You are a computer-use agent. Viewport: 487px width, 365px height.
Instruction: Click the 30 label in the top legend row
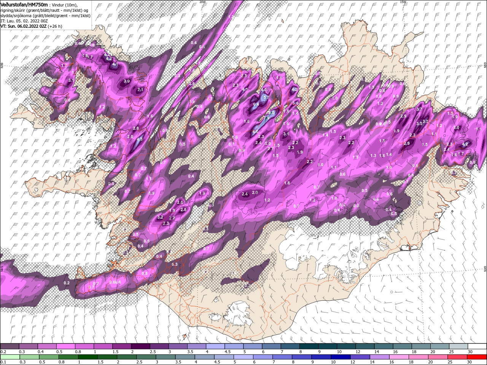[469, 352]
